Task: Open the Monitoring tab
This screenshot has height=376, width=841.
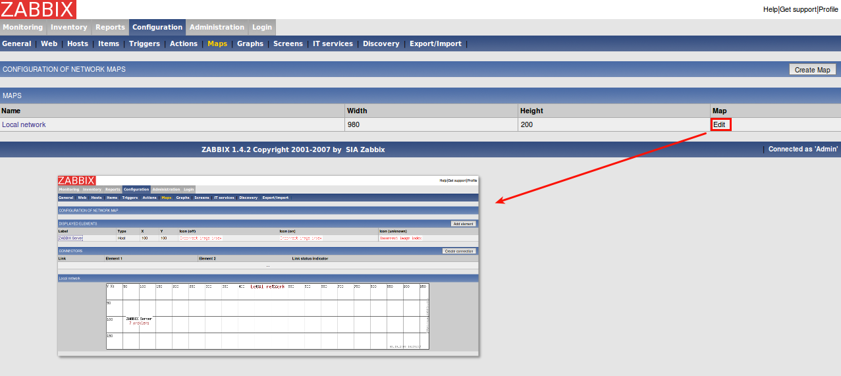Action: coord(22,27)
